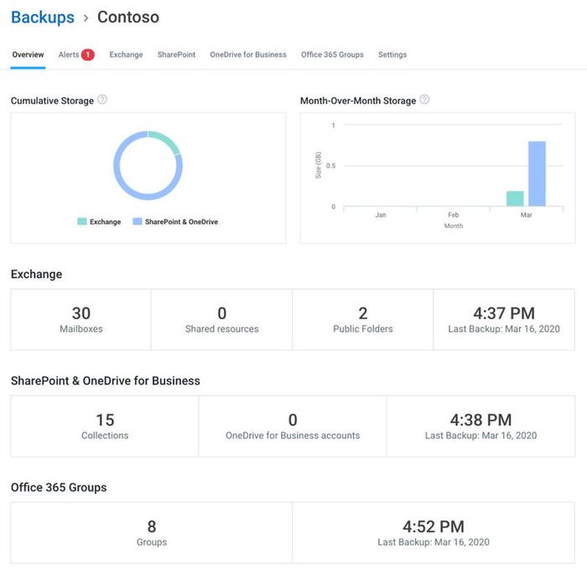Go to the Office 365 Groups tab

(332, 54)
